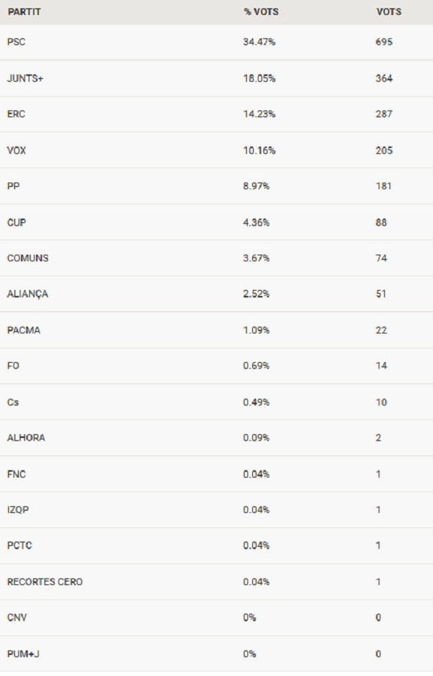Screen dimensions: 433x676
Task: Click the ERC party name
Action: click(x=17, y=114)
